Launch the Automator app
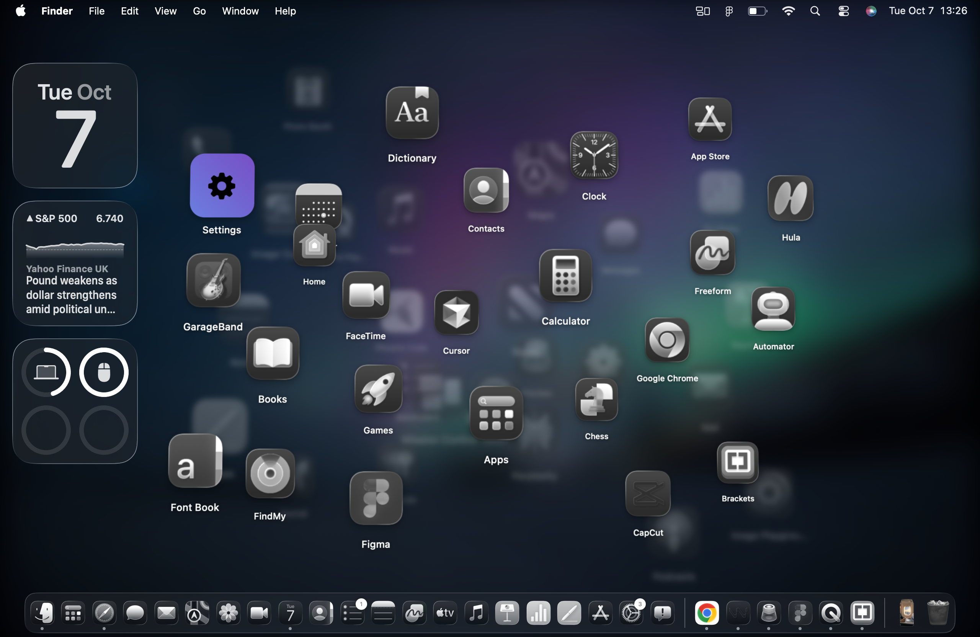The image size is (980, 637). tap(773, 309)
